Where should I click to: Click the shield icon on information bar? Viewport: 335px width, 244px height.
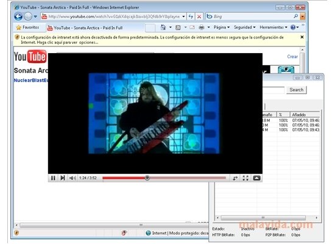coord(17,37)
